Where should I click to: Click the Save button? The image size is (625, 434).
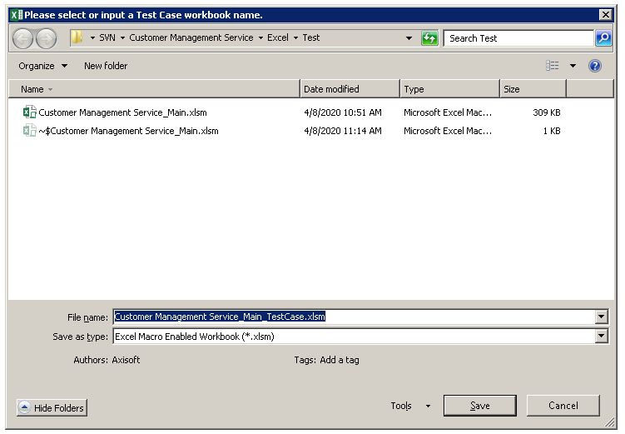tap(480, 406)
